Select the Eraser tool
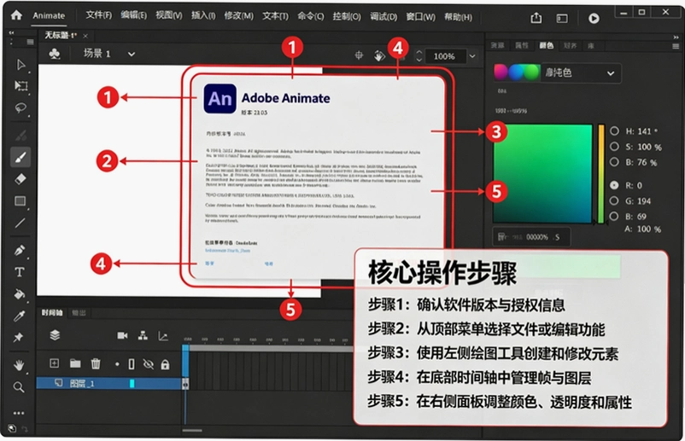 click(20, 179)
